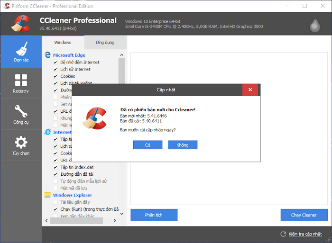This screenshot has height=243, width=332.
Task: Click the Internet Explorer icon
Action: click(x=47, y=132)
